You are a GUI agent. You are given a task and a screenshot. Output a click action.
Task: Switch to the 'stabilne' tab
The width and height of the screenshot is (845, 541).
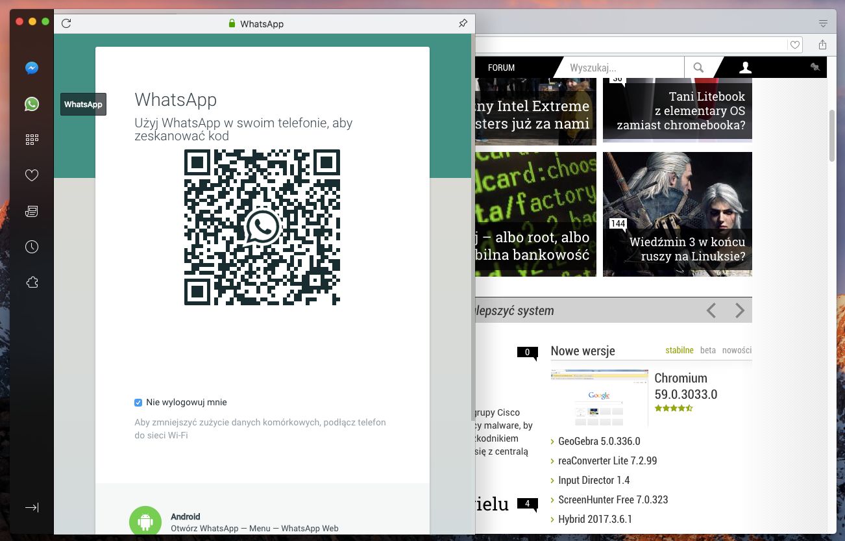click(x=680, y=350)
